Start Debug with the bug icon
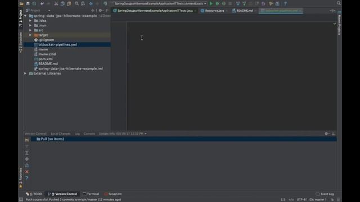The height and width of the screenshot is (202, 360). pos(217,3)
